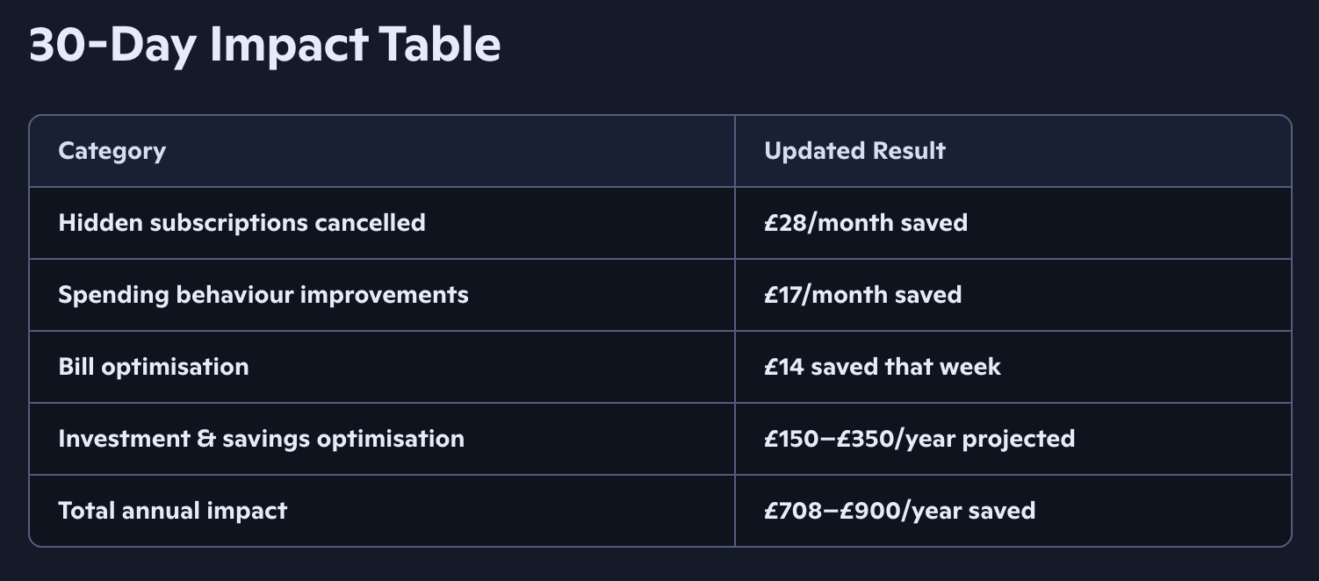Click the £708–£900/year saved cell
This screenshot has height=581, width=1319.
pos(1013,511)
